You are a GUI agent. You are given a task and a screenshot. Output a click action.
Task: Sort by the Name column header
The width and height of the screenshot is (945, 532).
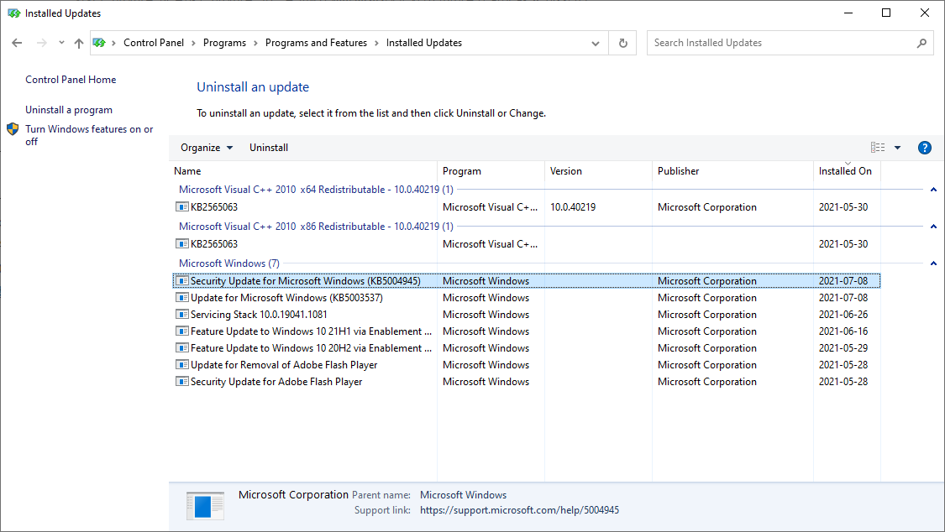pos(303,171)
